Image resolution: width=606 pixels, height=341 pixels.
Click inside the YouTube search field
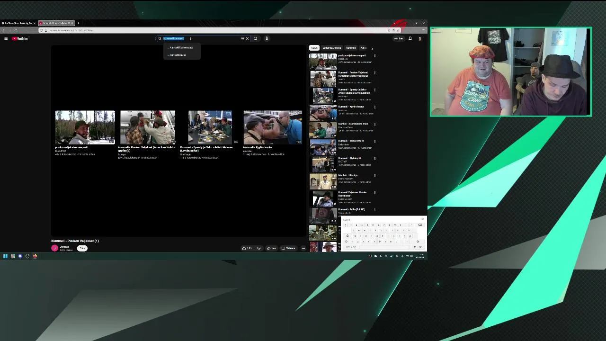(203, 38)
